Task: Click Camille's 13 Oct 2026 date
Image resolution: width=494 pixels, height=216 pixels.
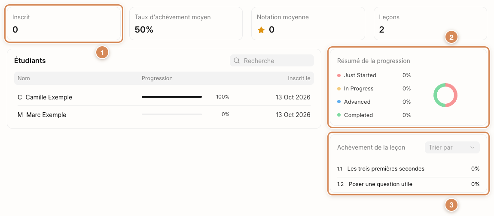Action: click(x=293, y=97)
